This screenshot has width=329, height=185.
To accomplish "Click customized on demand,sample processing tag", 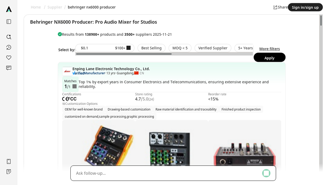I will 109,116.
